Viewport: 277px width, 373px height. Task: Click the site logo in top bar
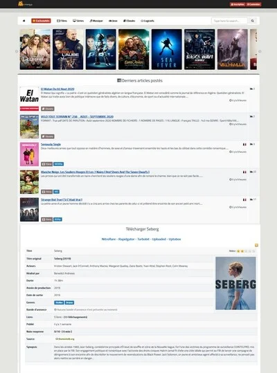pyautogui.click(x=25, y=4)
